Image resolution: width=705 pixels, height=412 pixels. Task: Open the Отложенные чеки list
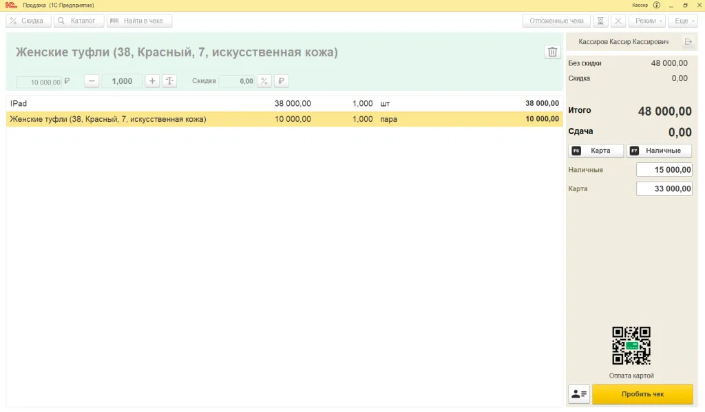556,20
